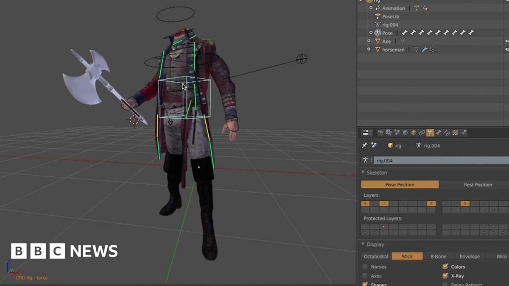Select the Axe object in outliner
The image size is (509, 286).
(x=386, y=41)
